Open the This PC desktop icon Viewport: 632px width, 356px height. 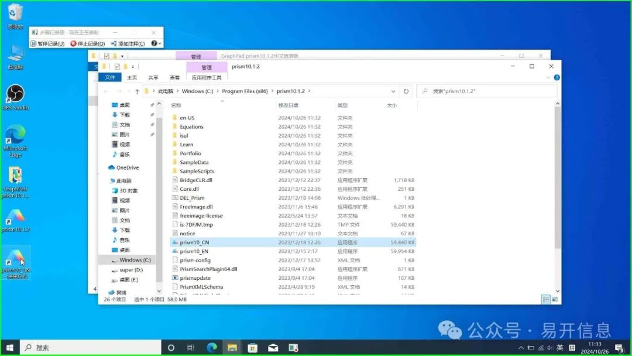(x=15, y=57)
